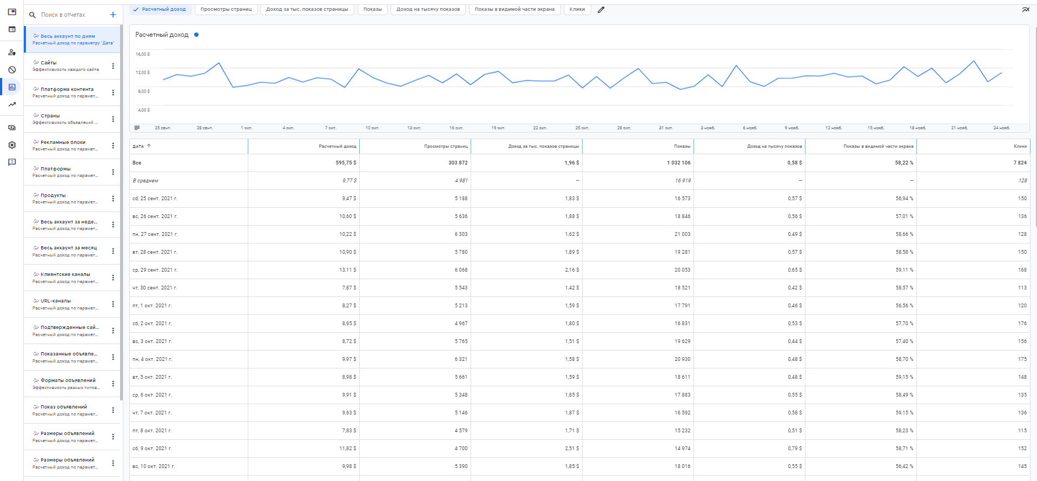Image resolution: width=1037 pixels, height=481 pixels.
Task: Sort table by 'Показы' column header
Action: 682,146
